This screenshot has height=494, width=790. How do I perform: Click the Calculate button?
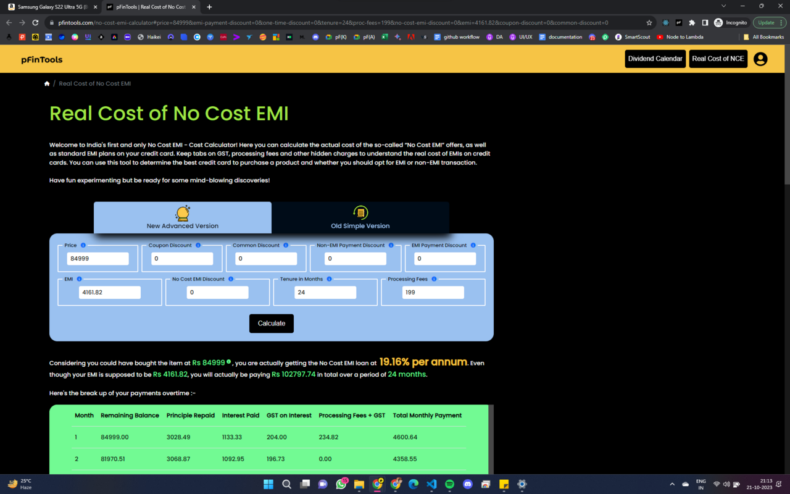[272, 324]
